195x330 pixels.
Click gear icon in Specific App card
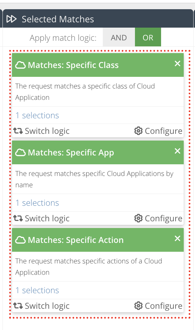click(138, 218)
